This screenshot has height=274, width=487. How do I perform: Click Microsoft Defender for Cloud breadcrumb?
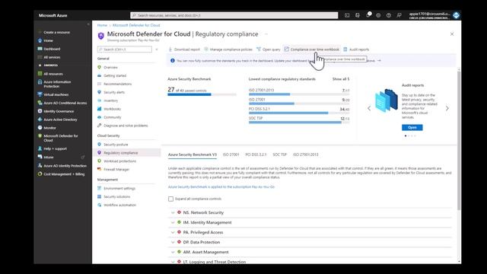[x=136, y=25]
